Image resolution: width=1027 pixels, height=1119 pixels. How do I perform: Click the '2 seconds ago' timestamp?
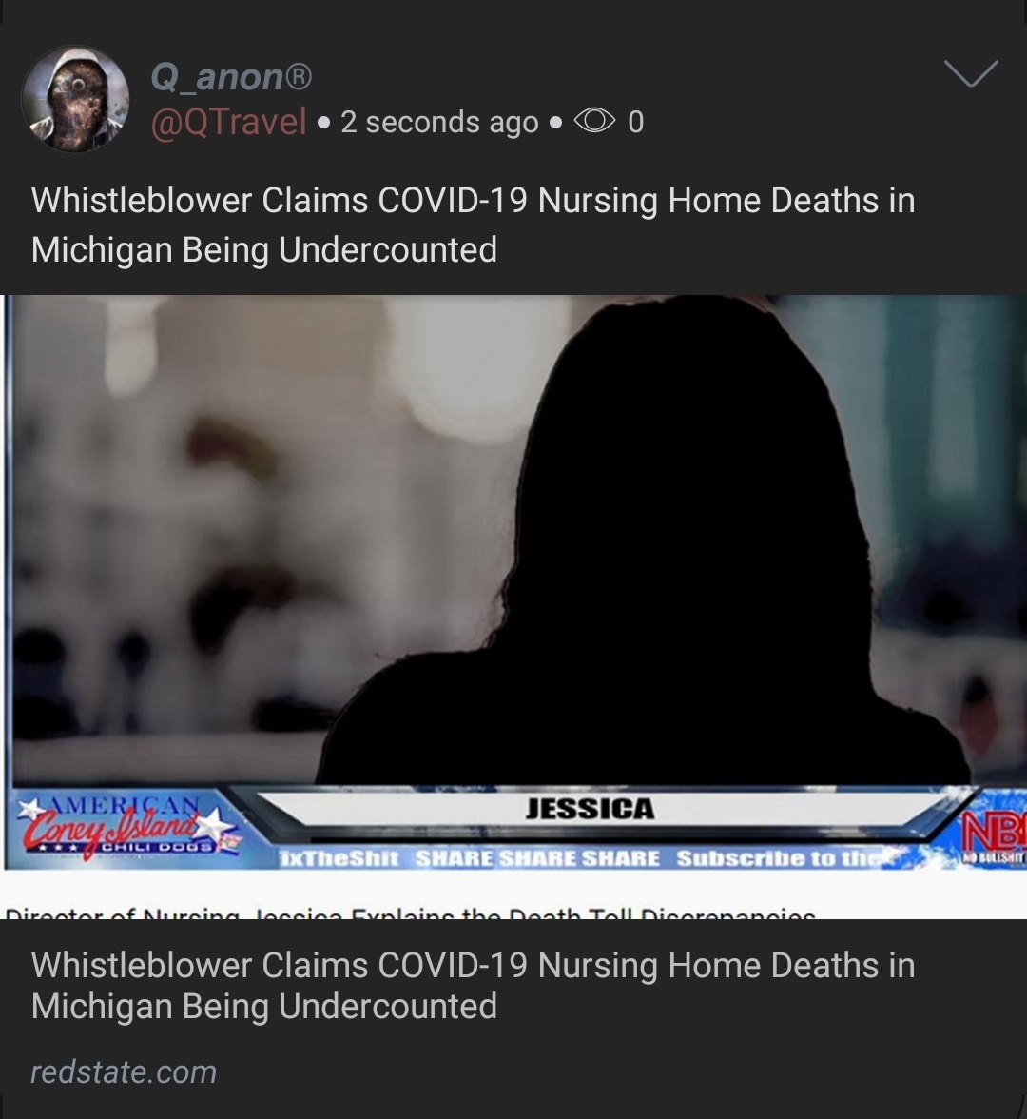(439, 122)
